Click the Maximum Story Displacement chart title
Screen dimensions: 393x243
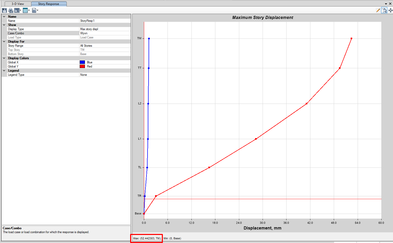(x=263, y=17)
